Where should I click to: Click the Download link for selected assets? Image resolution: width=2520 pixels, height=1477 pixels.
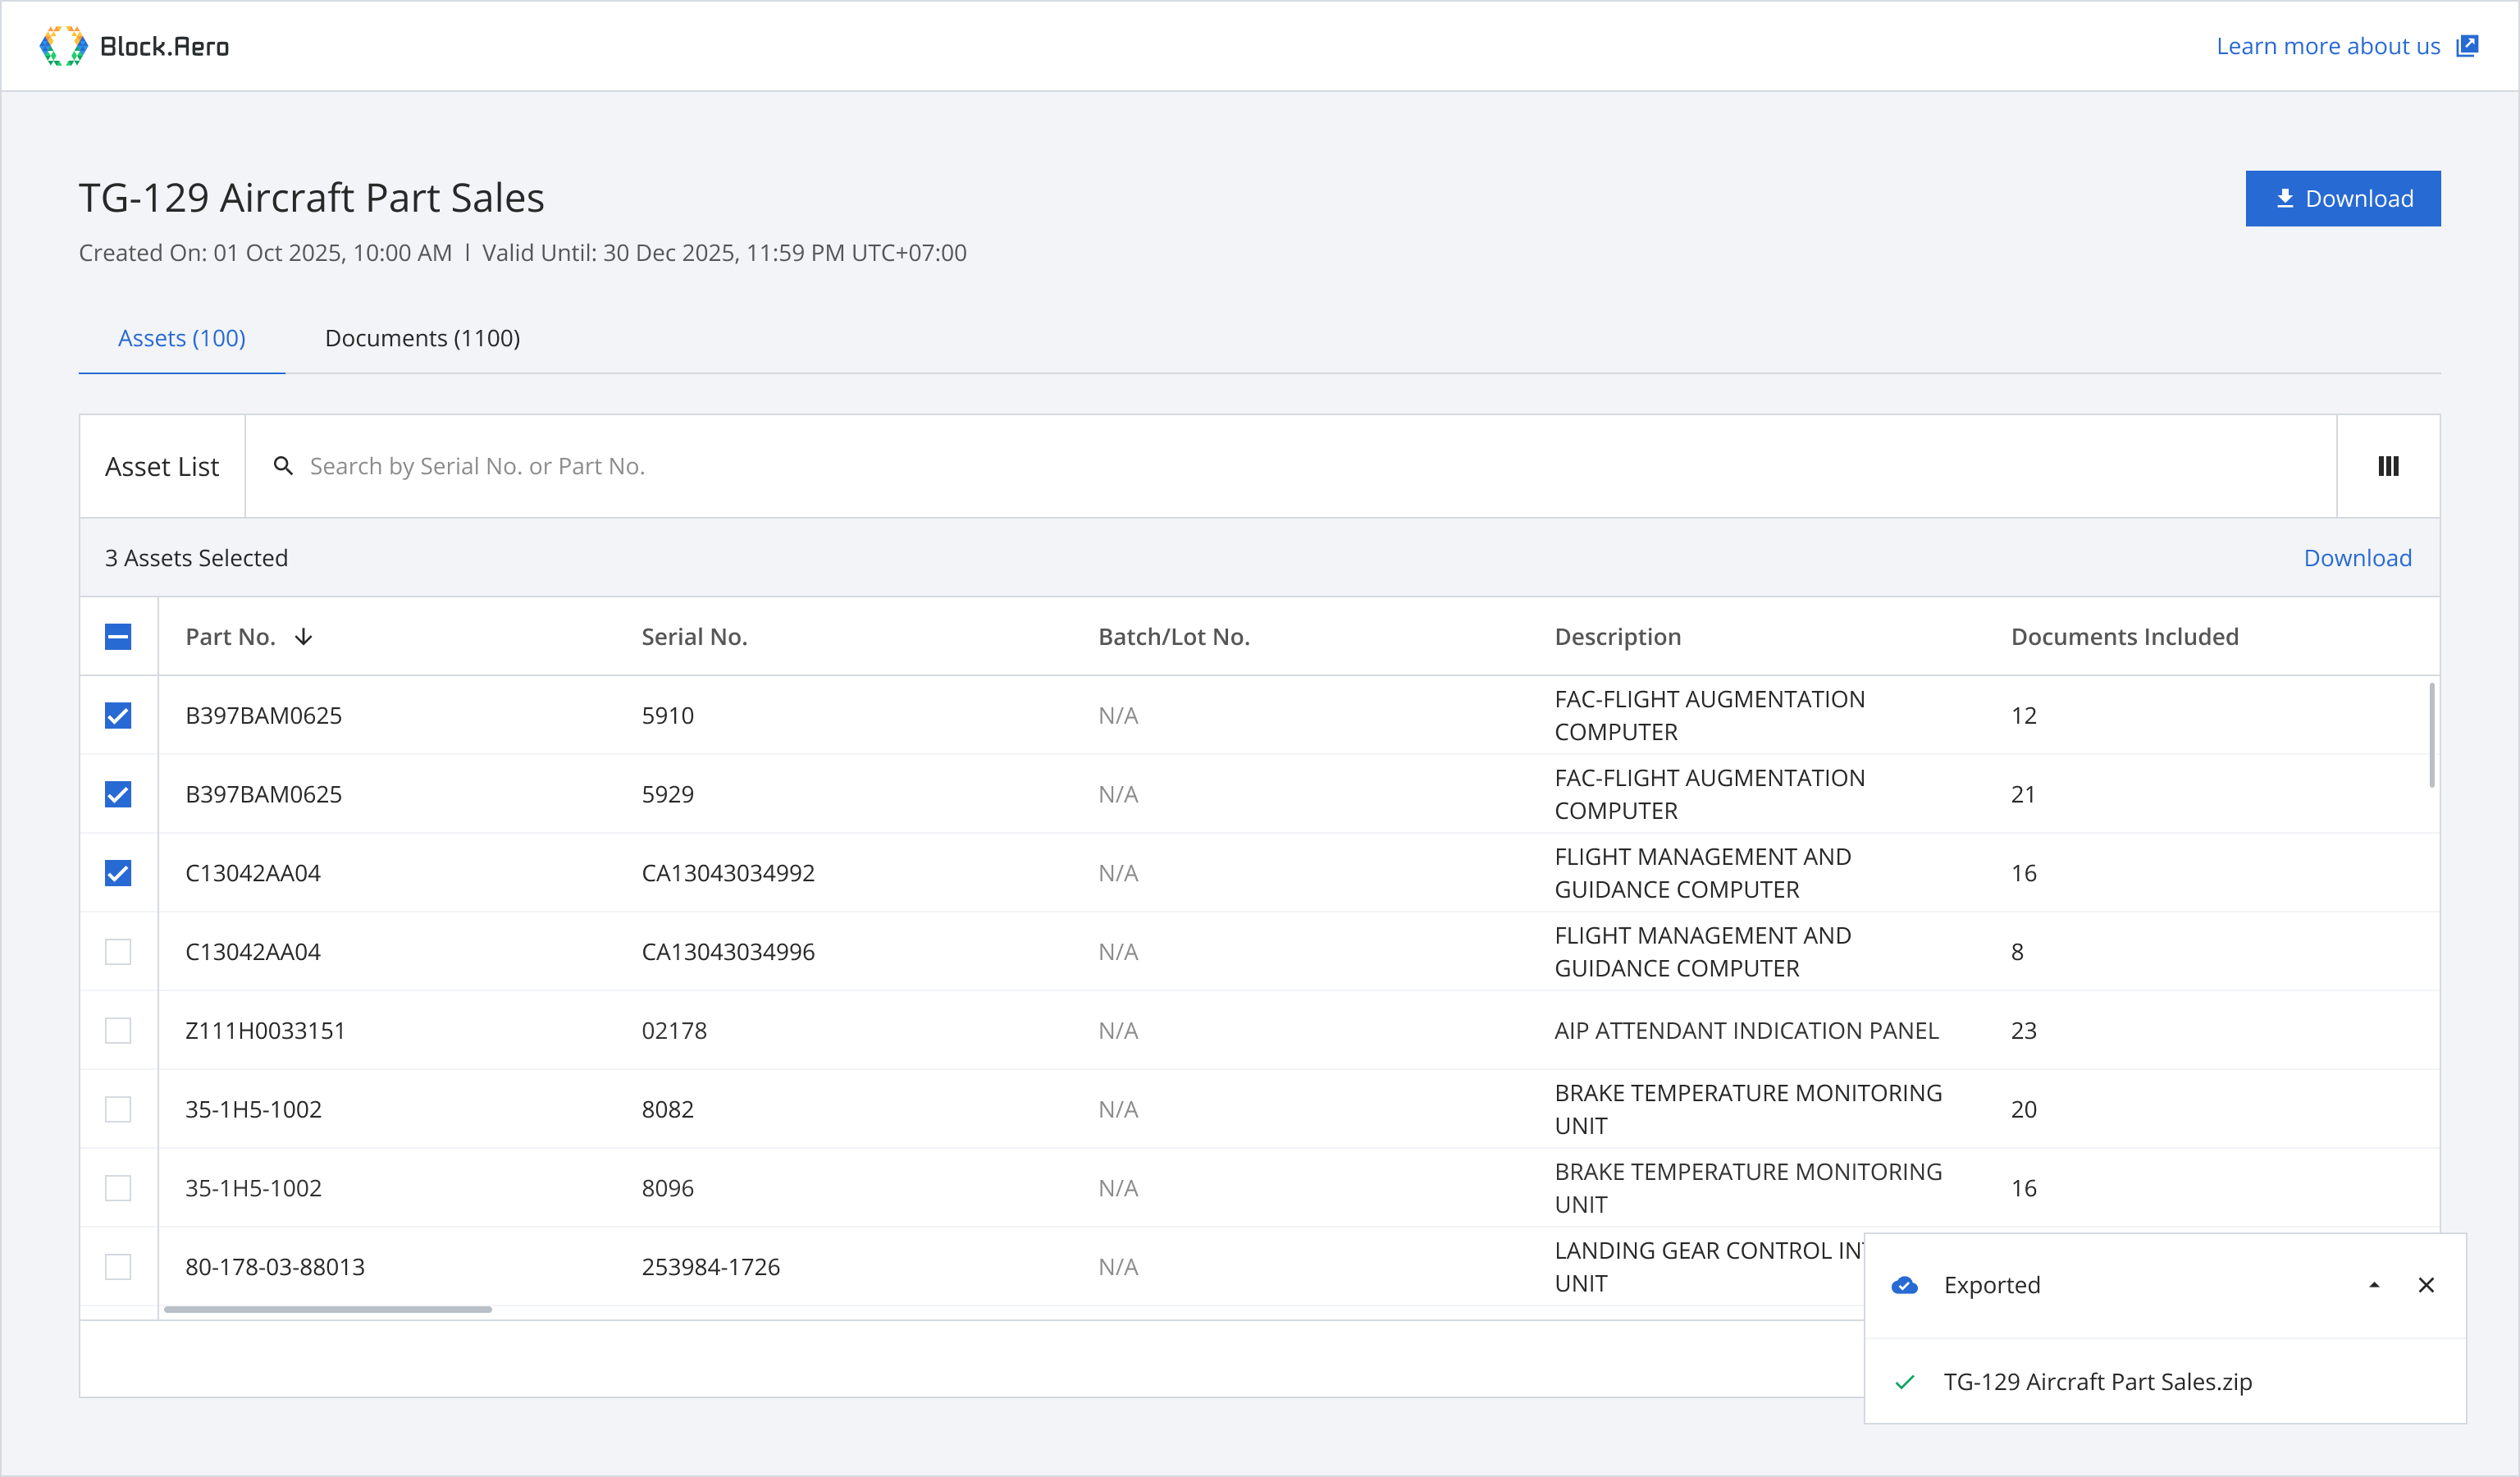click(2357, 558)
